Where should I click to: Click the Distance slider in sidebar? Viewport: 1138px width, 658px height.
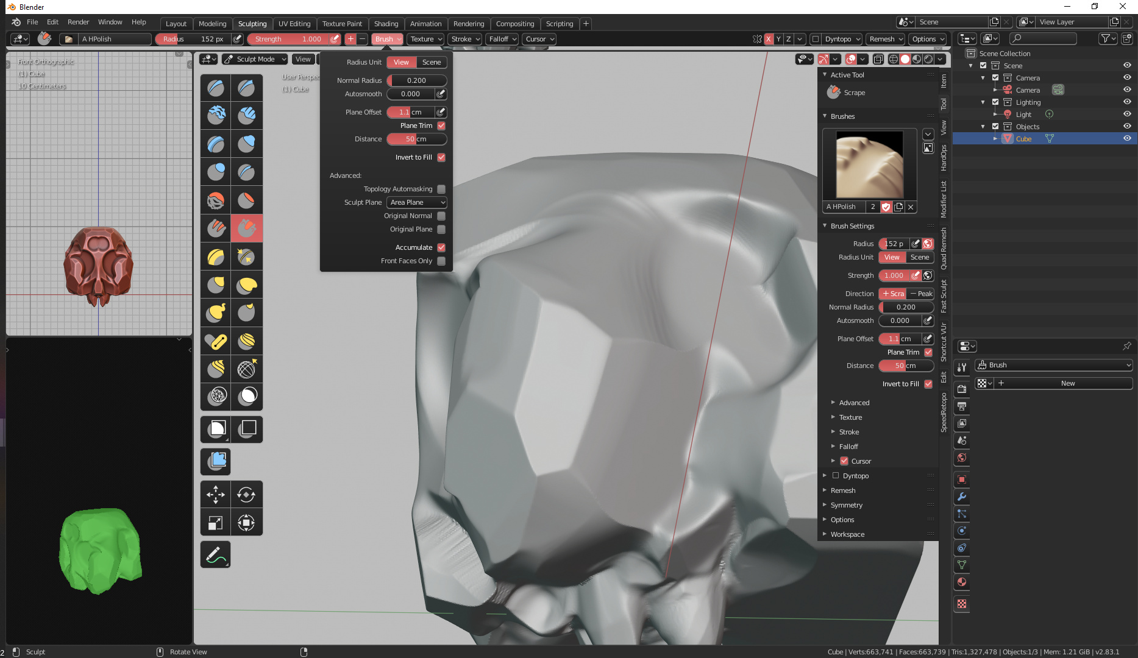tap(906, 366)
